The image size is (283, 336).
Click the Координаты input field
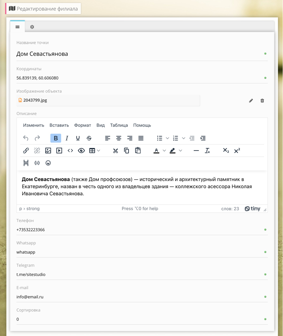point(139,78)
